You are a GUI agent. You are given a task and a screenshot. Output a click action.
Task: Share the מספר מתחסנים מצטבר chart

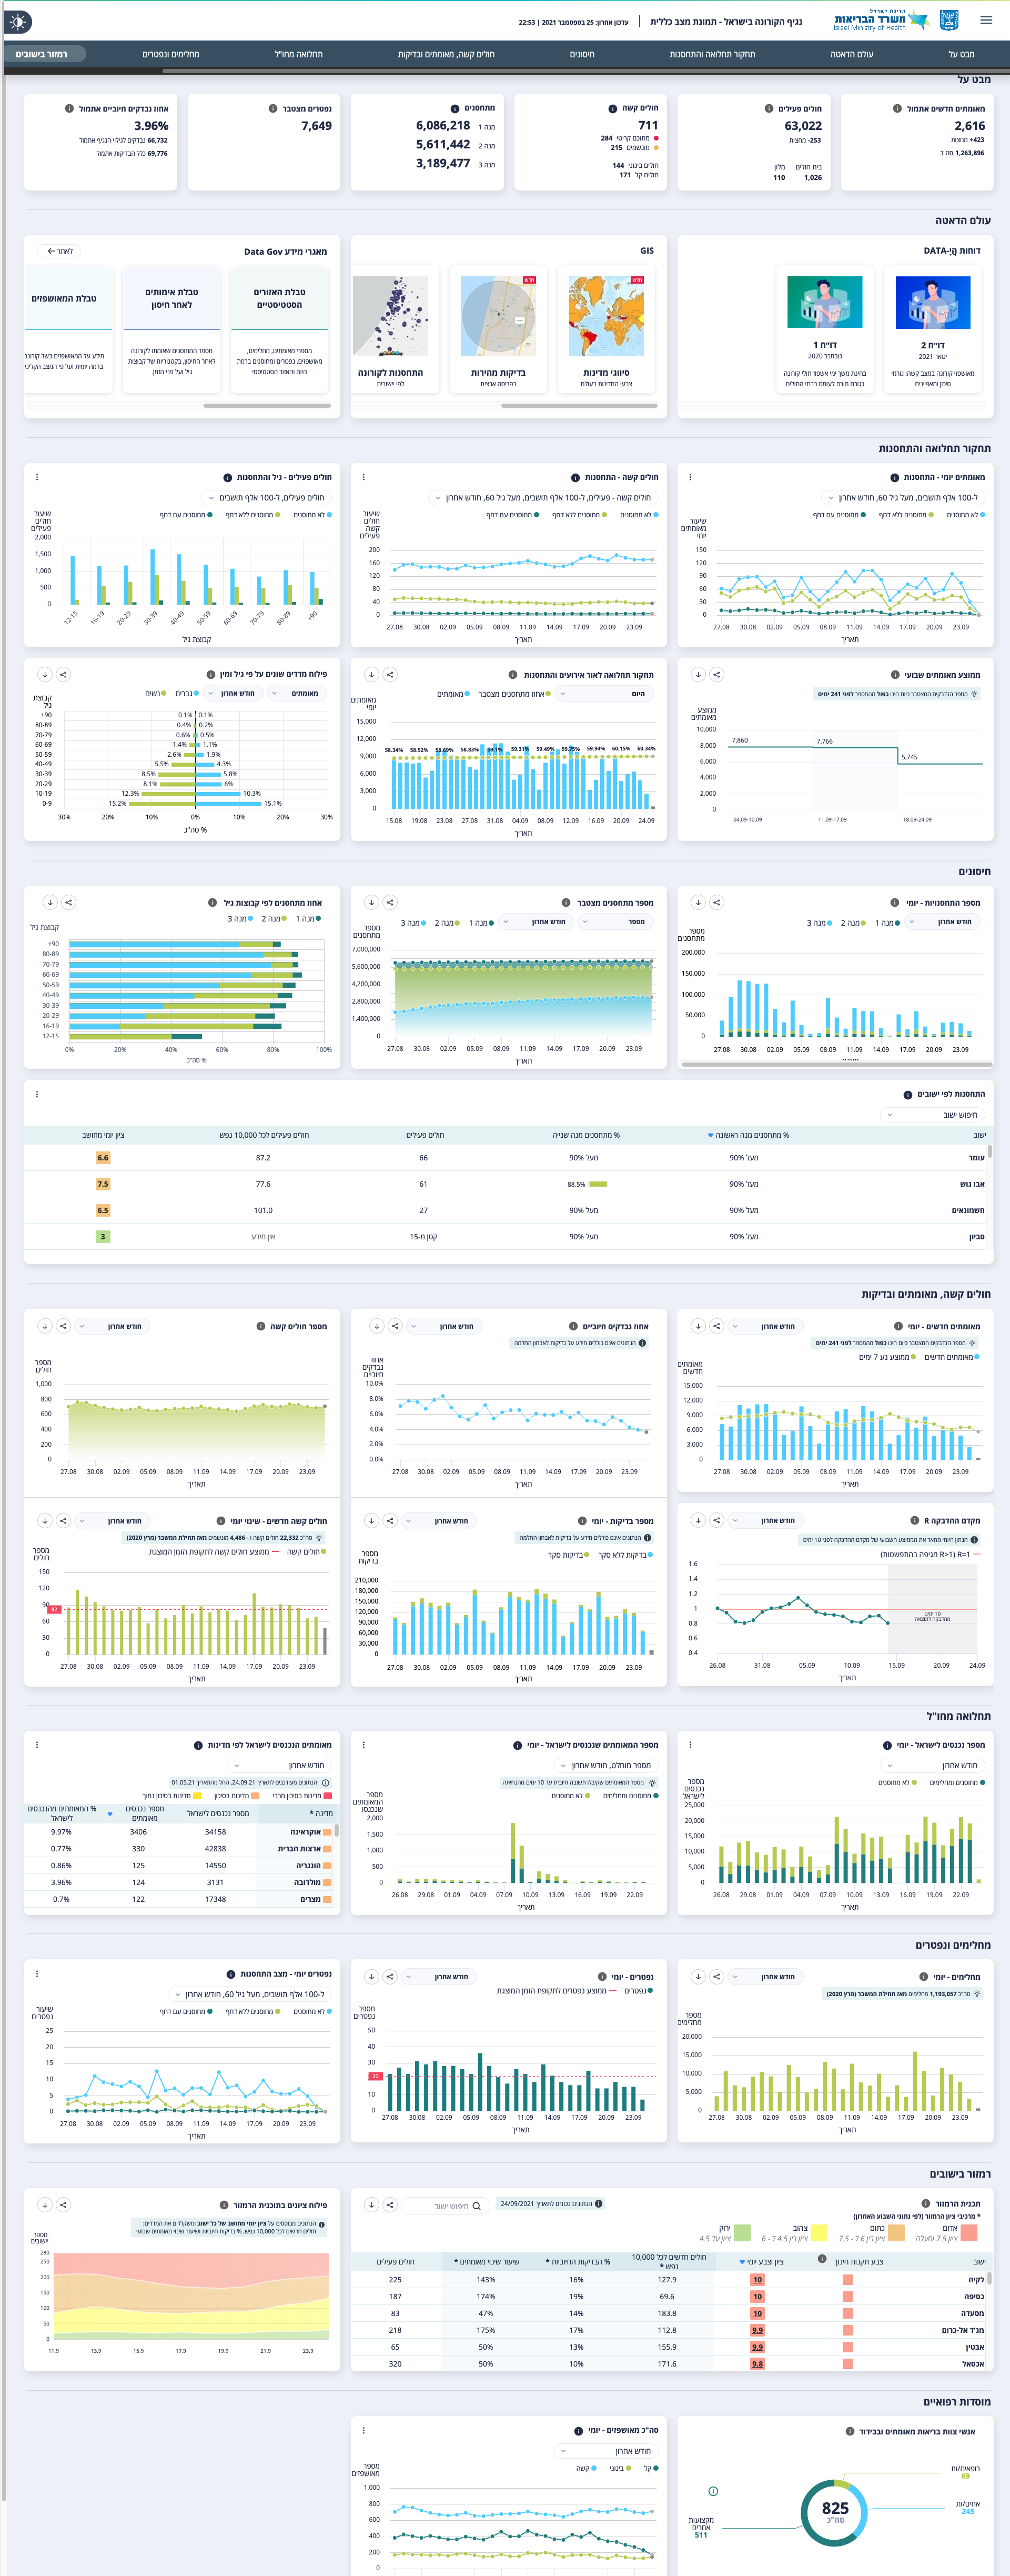(x=390, y=902)
